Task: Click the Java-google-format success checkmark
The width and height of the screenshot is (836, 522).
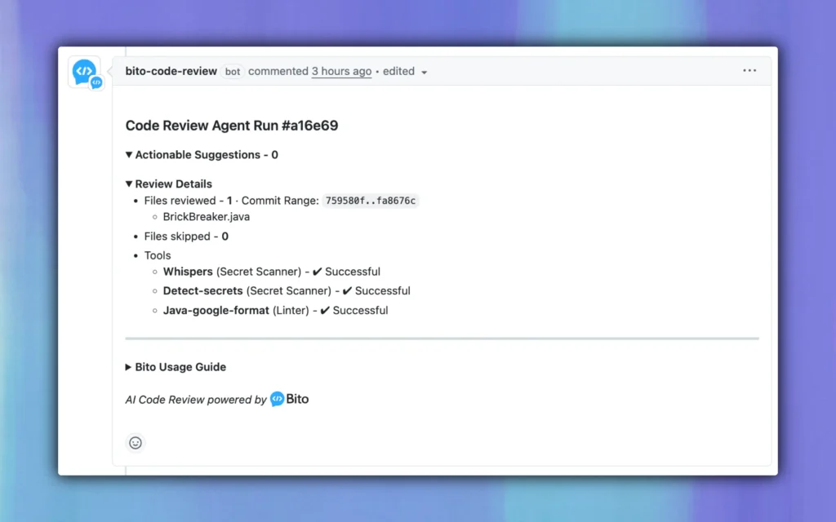Action: (325, 311)
